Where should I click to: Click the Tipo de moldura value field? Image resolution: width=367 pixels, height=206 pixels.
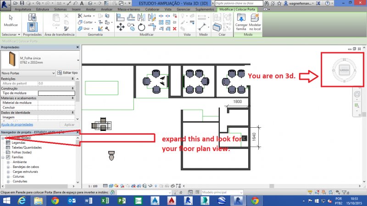(56, 93)
